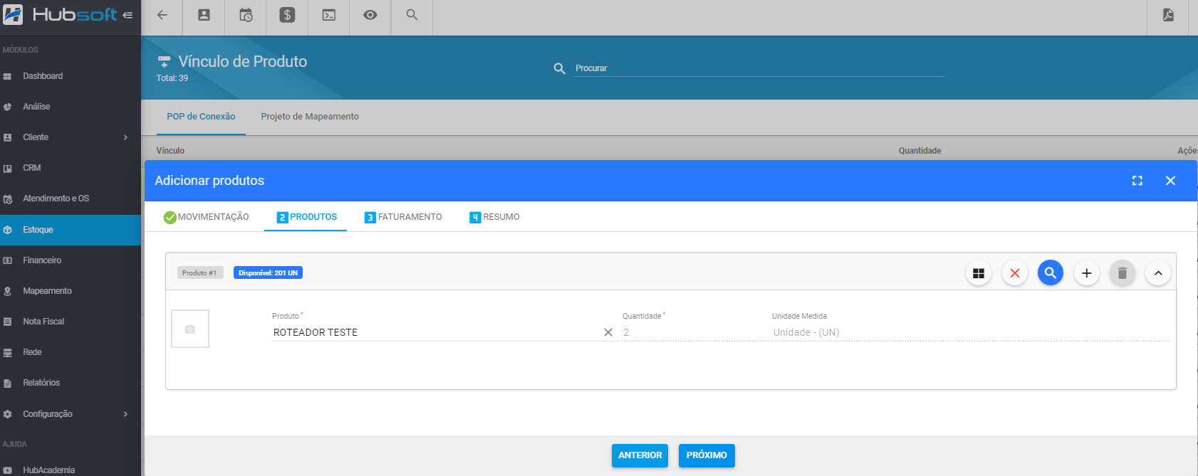Screen dimensions: 1198x476
Task: Expand the Cliente submenu chevron
Action: click(x=126, y=137)
